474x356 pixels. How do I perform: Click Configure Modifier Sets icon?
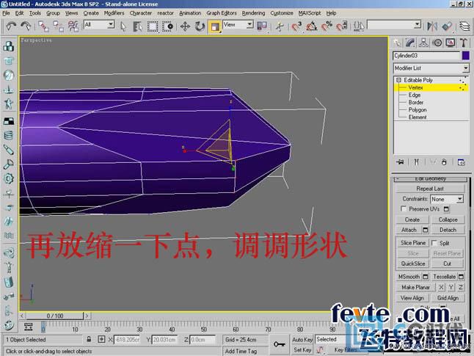(x=461, y=162)
